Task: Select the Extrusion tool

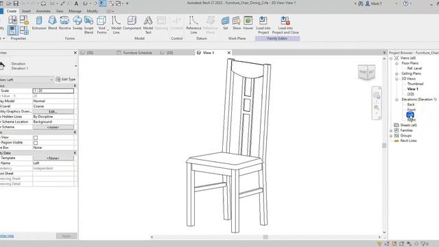Action: point(39,23)
